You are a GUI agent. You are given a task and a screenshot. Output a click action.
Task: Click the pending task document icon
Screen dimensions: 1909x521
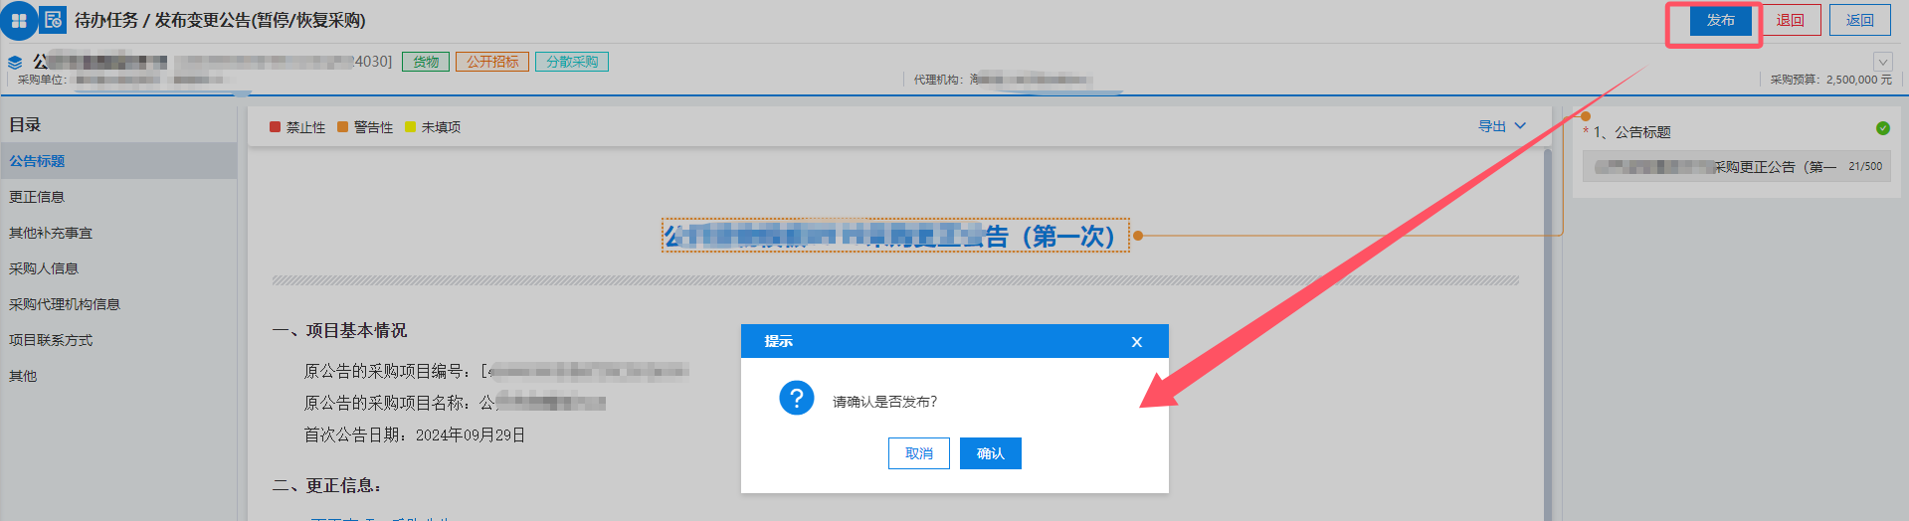tap(53, 20)
